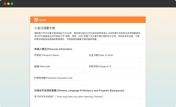Click the green maximize window button
This screenshot has width=176, height=107.
12,4
